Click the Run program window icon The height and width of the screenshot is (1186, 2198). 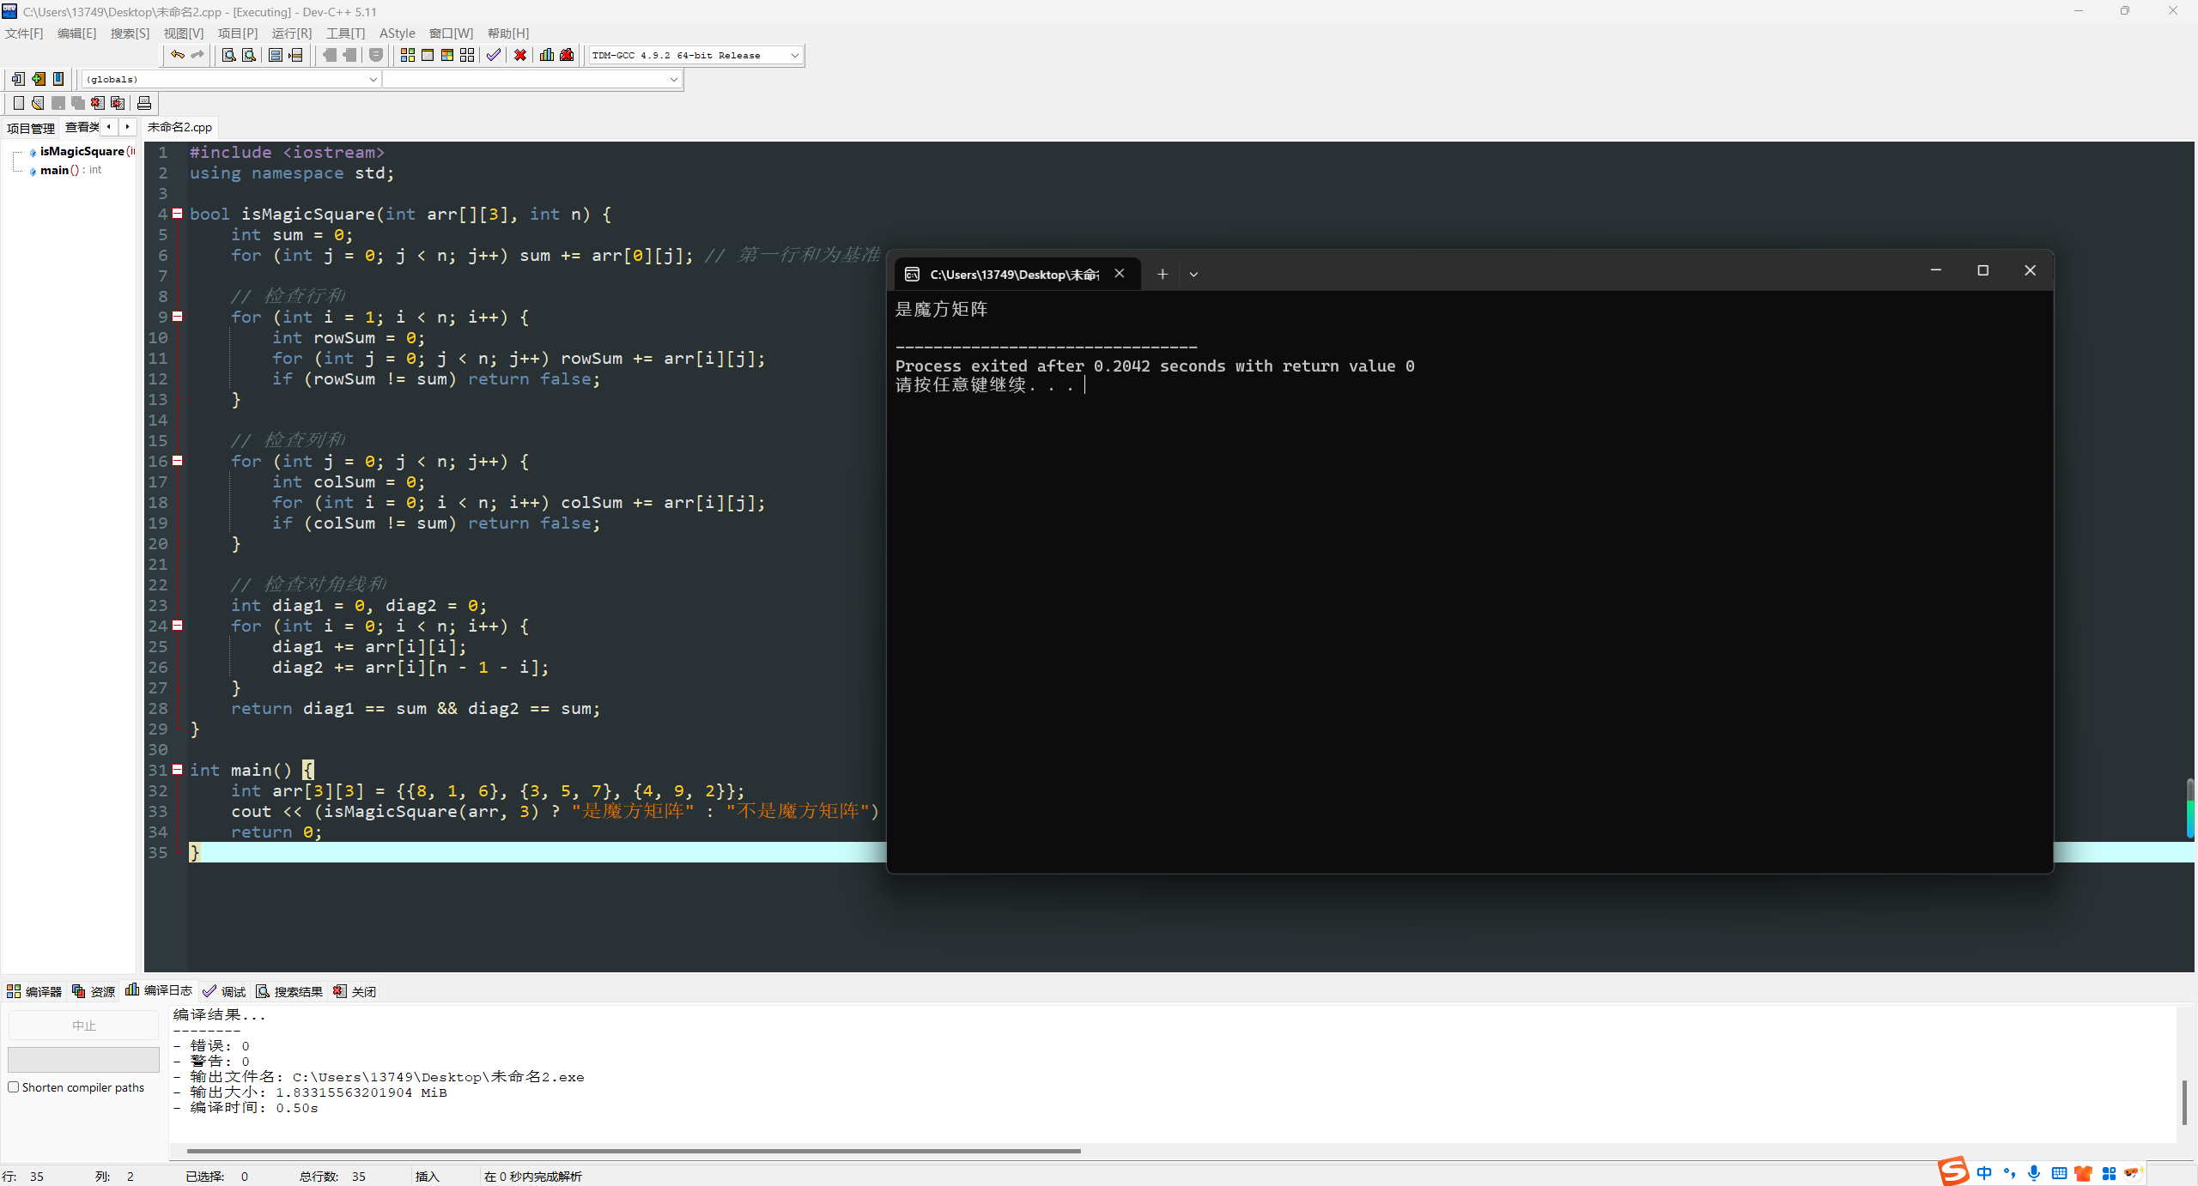[428, 55]
